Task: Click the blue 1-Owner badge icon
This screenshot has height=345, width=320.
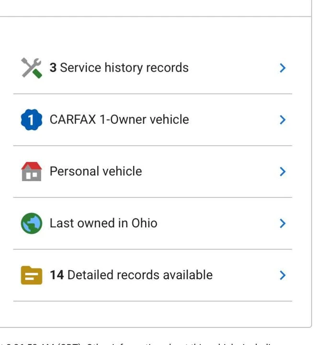Action: tap(32, 120)
